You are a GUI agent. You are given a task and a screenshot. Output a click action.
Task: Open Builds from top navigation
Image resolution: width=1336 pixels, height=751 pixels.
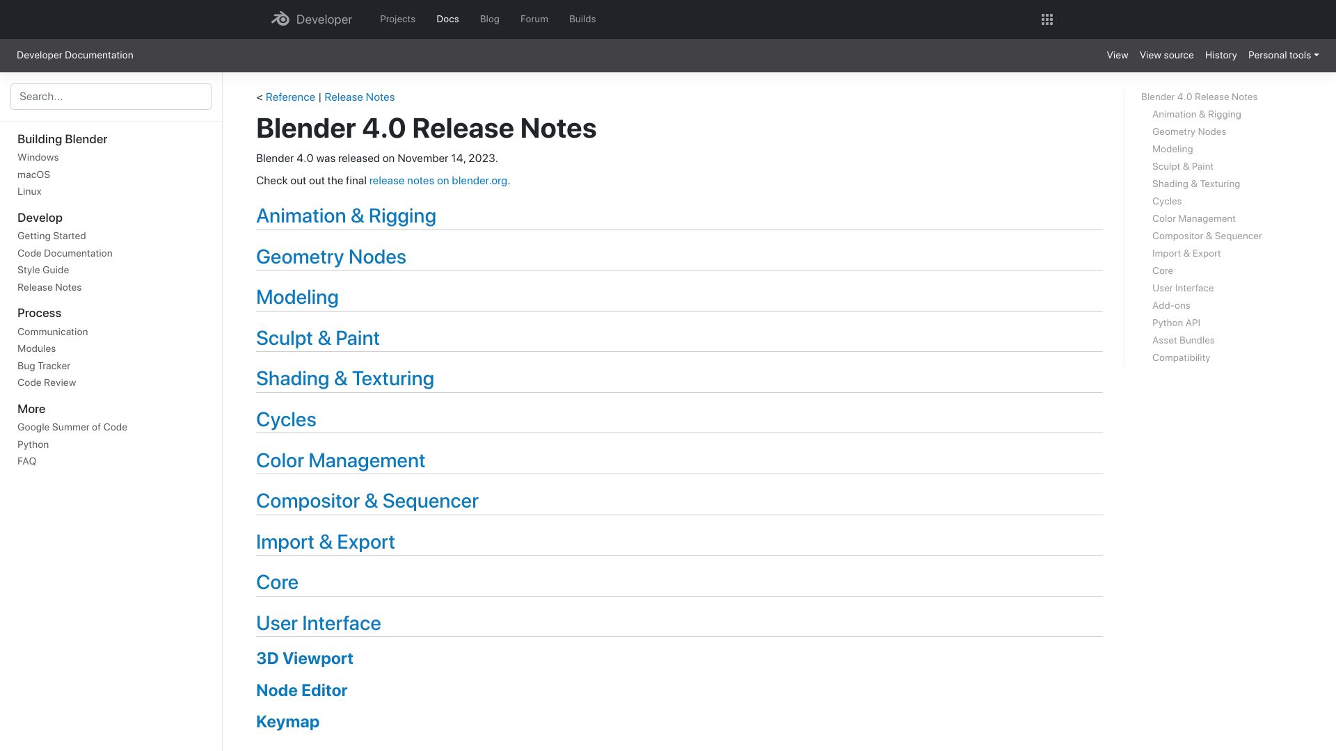point(582,19)
